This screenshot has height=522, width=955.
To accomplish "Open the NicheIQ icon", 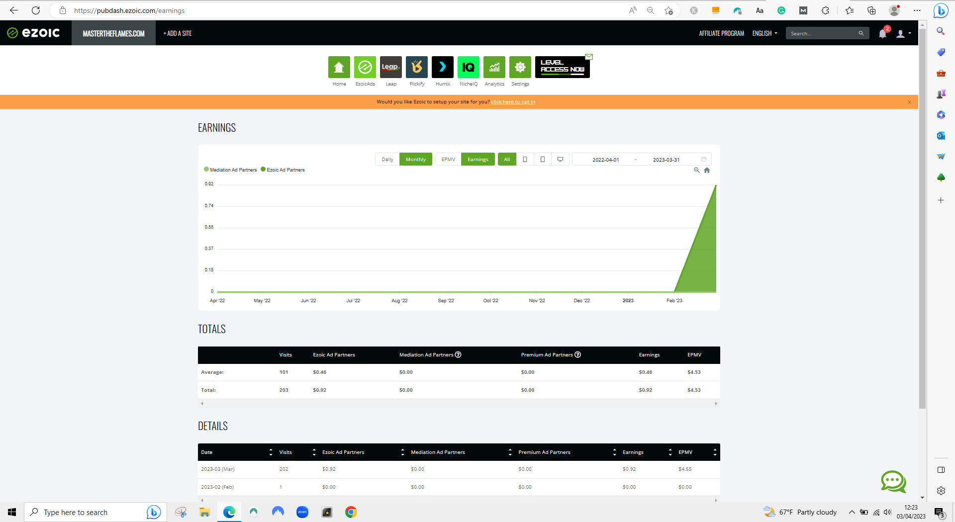I will click(x=469, y=67).
